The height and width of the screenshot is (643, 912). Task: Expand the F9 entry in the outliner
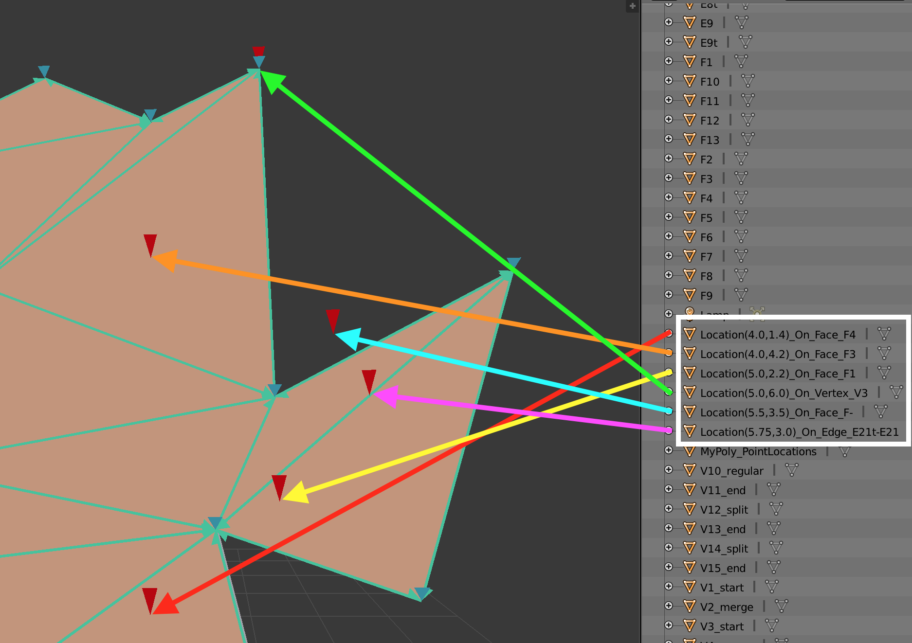[669, 294]
